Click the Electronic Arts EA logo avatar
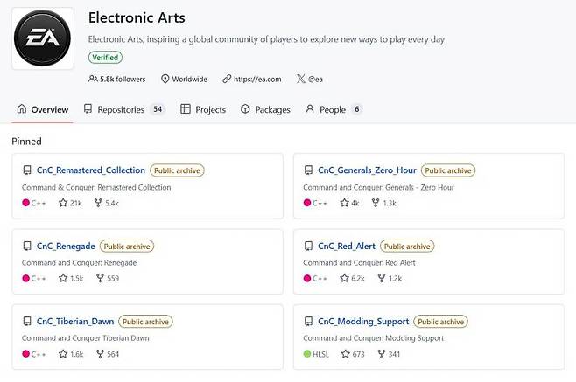The width and height of the screenshot is (576, 382). [x=43, y=38]
